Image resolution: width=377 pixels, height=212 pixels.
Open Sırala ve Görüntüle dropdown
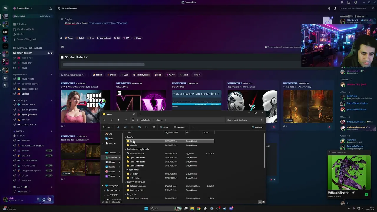click(72, 75)
